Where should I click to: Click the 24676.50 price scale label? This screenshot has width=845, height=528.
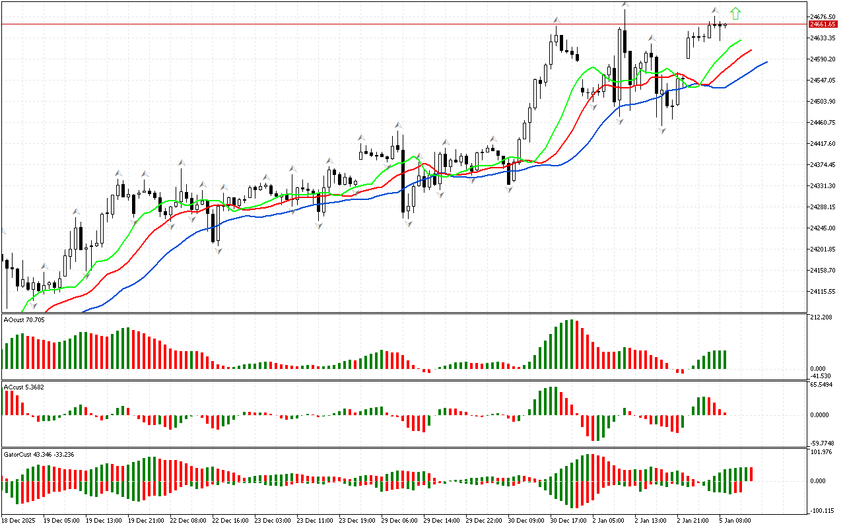(x=823, y=16)
